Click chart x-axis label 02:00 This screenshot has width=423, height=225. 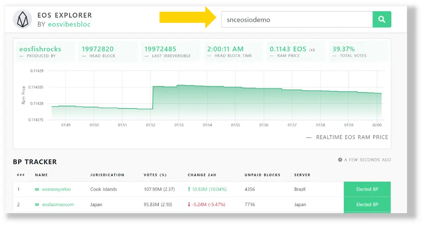click(377, 125)
